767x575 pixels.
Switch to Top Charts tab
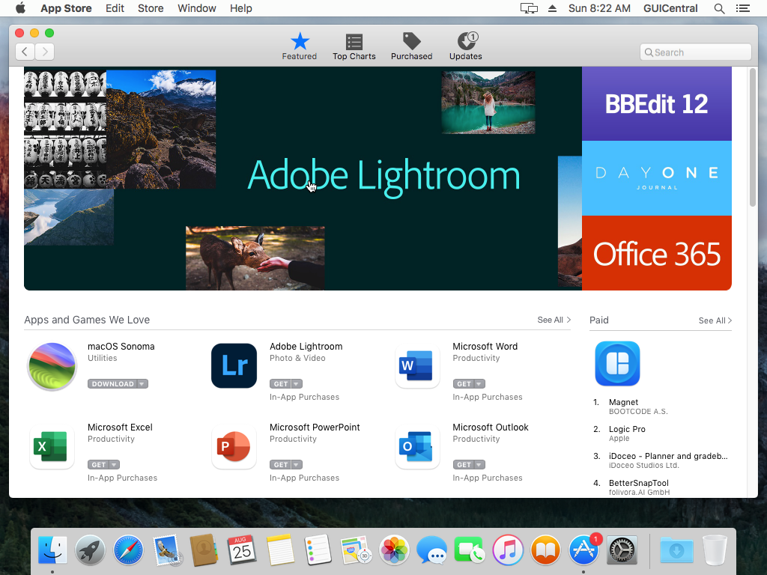[354, 47]
